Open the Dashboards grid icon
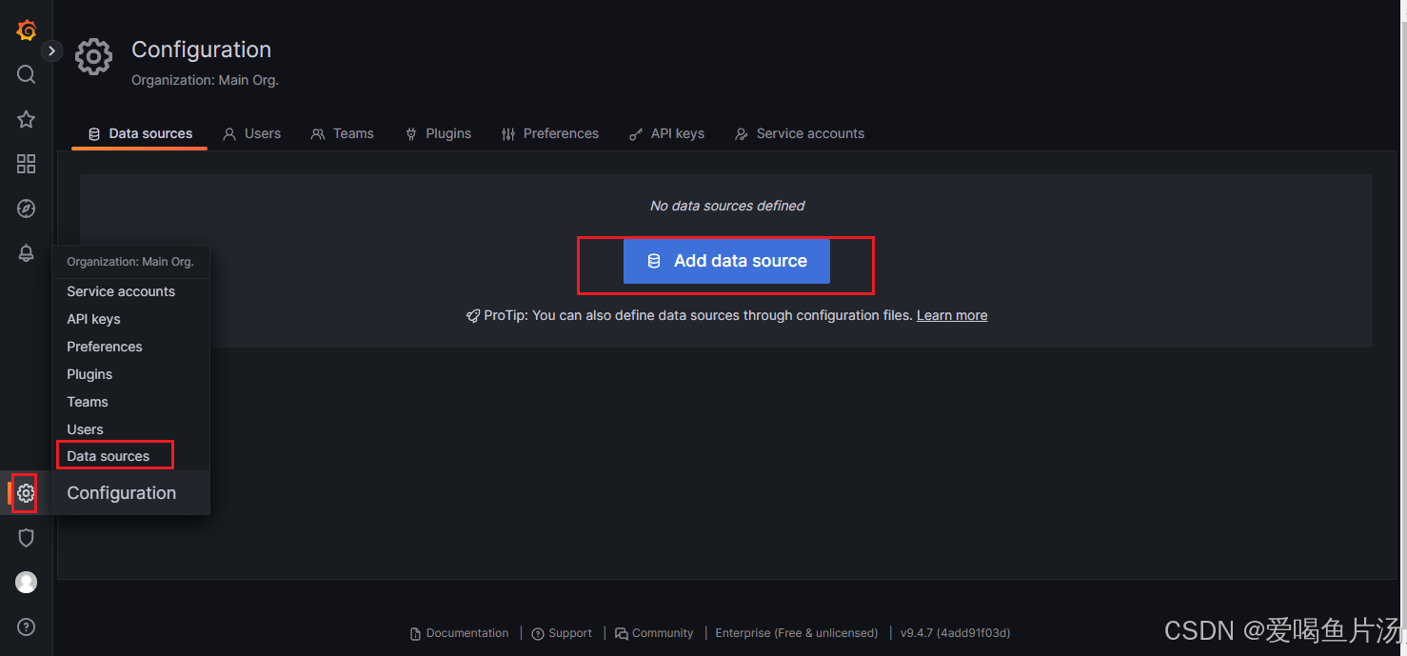The height and width of the screenshot is (656, 1407). click(x=27, y=164)
